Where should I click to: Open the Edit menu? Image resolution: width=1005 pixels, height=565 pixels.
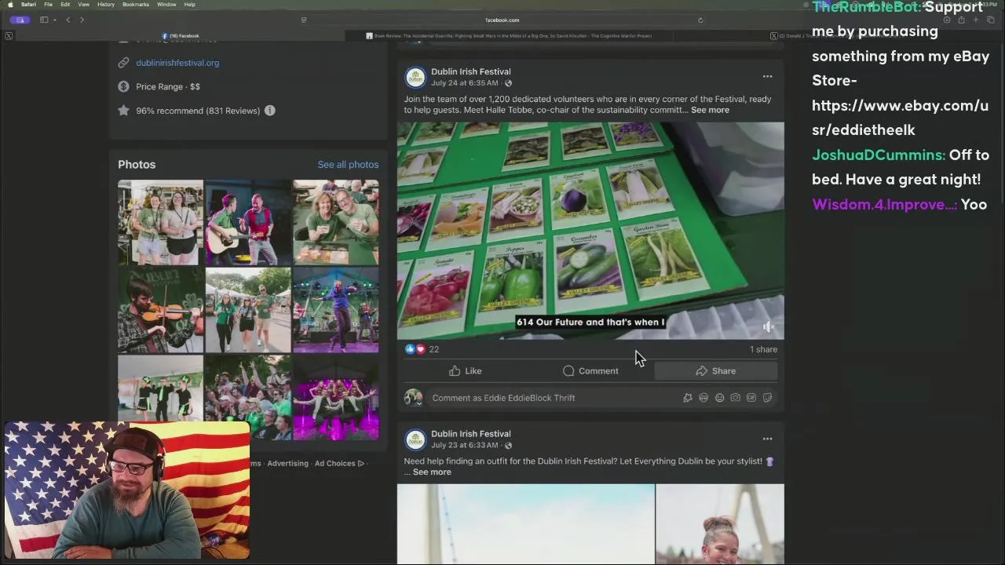point(65,5)
